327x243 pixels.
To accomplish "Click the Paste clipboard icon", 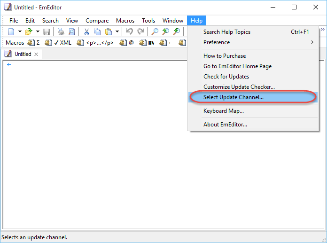I will (109, 31).
